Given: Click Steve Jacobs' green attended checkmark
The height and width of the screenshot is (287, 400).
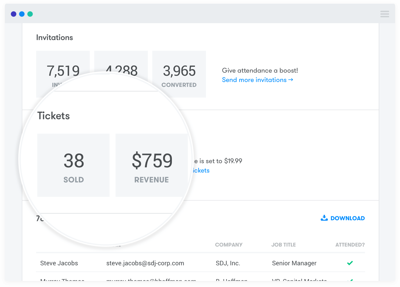Looking at the screenshot, I should click(x=350, y=263).
